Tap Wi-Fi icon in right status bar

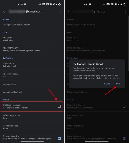coord(116,4)
